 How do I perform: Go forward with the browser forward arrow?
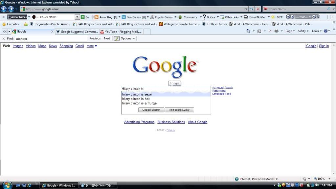(x=11, y=9)
